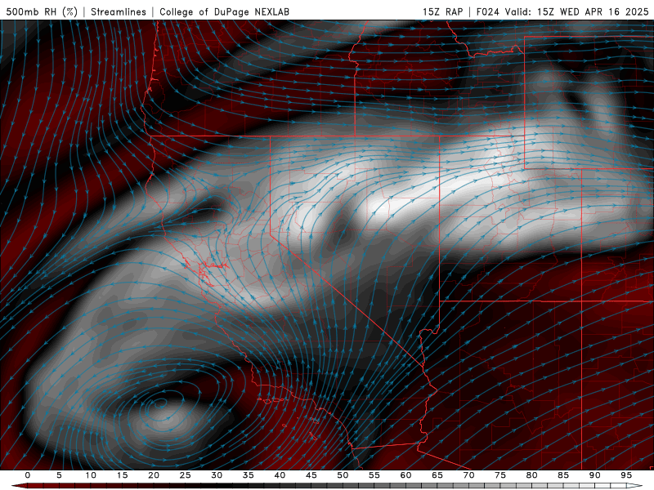Select the "20" color scale label
654x490 pixels.
pos(154,475)
